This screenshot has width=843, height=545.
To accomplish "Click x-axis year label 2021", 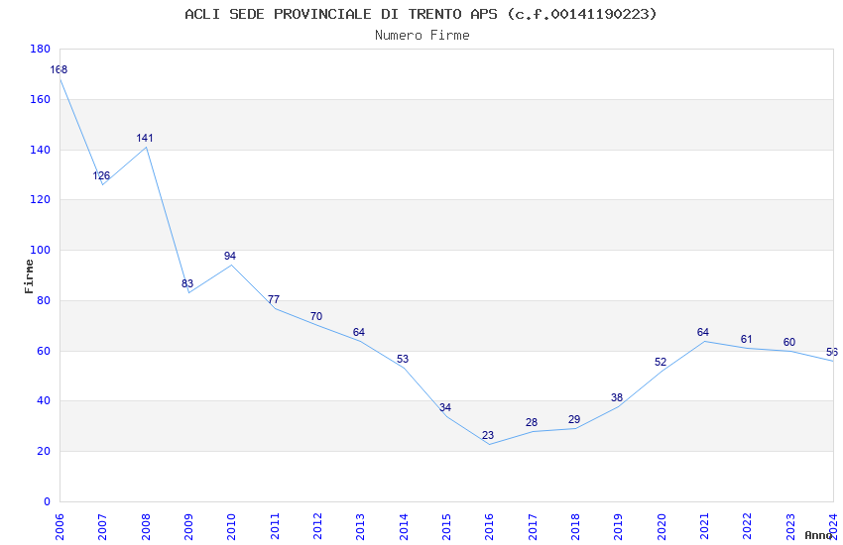I will 705,527.
